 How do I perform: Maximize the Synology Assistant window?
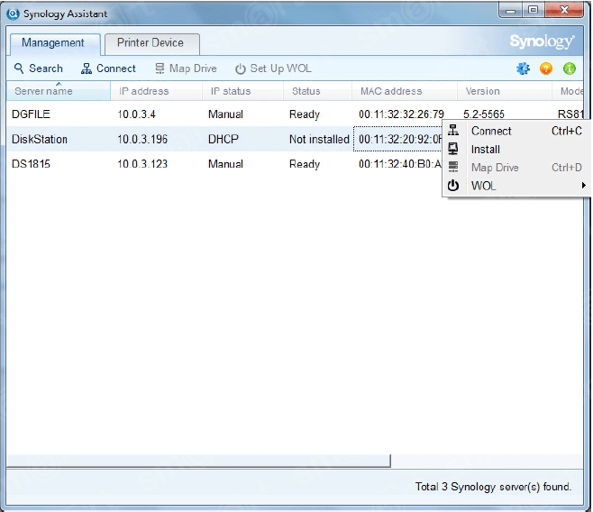(x=534, y=11)
